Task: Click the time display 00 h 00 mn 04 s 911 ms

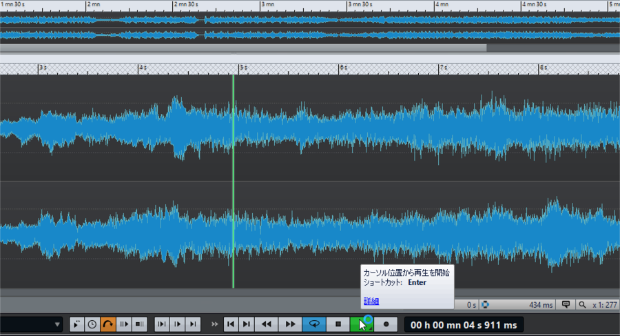Action: [x=464, y=325]
